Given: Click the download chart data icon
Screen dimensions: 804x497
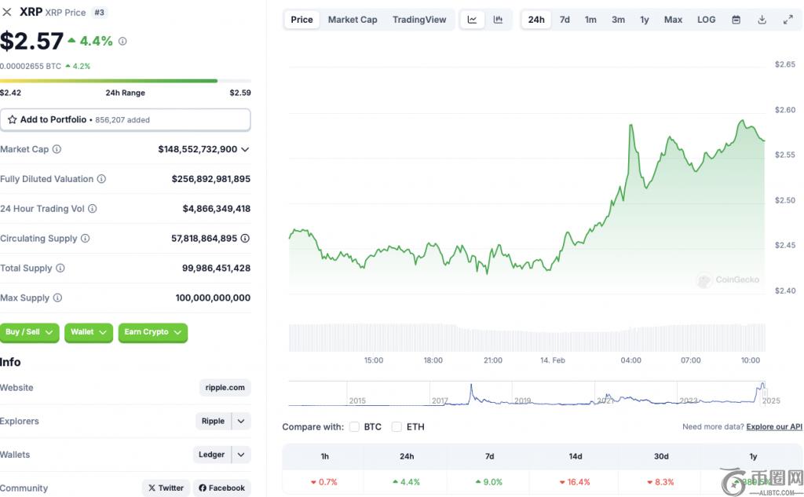Looking at the screenshot, I should click(x=762, y=20).
